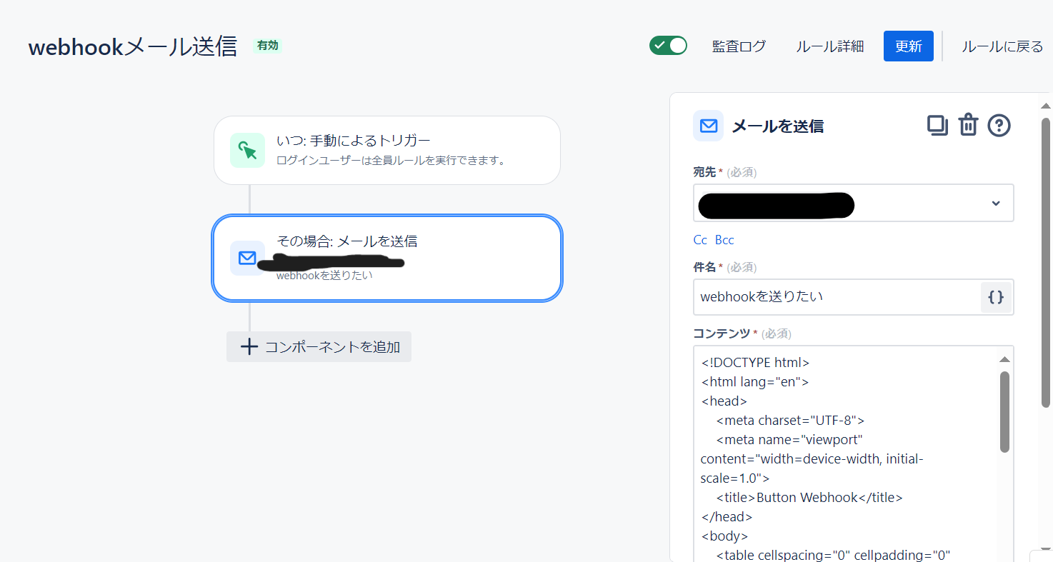
Task: Duplicate the send email component
Action: 937,126
